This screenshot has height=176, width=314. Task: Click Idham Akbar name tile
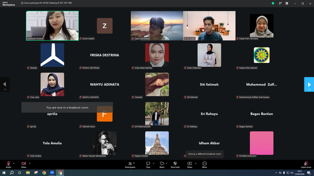[x=209, y=143]
